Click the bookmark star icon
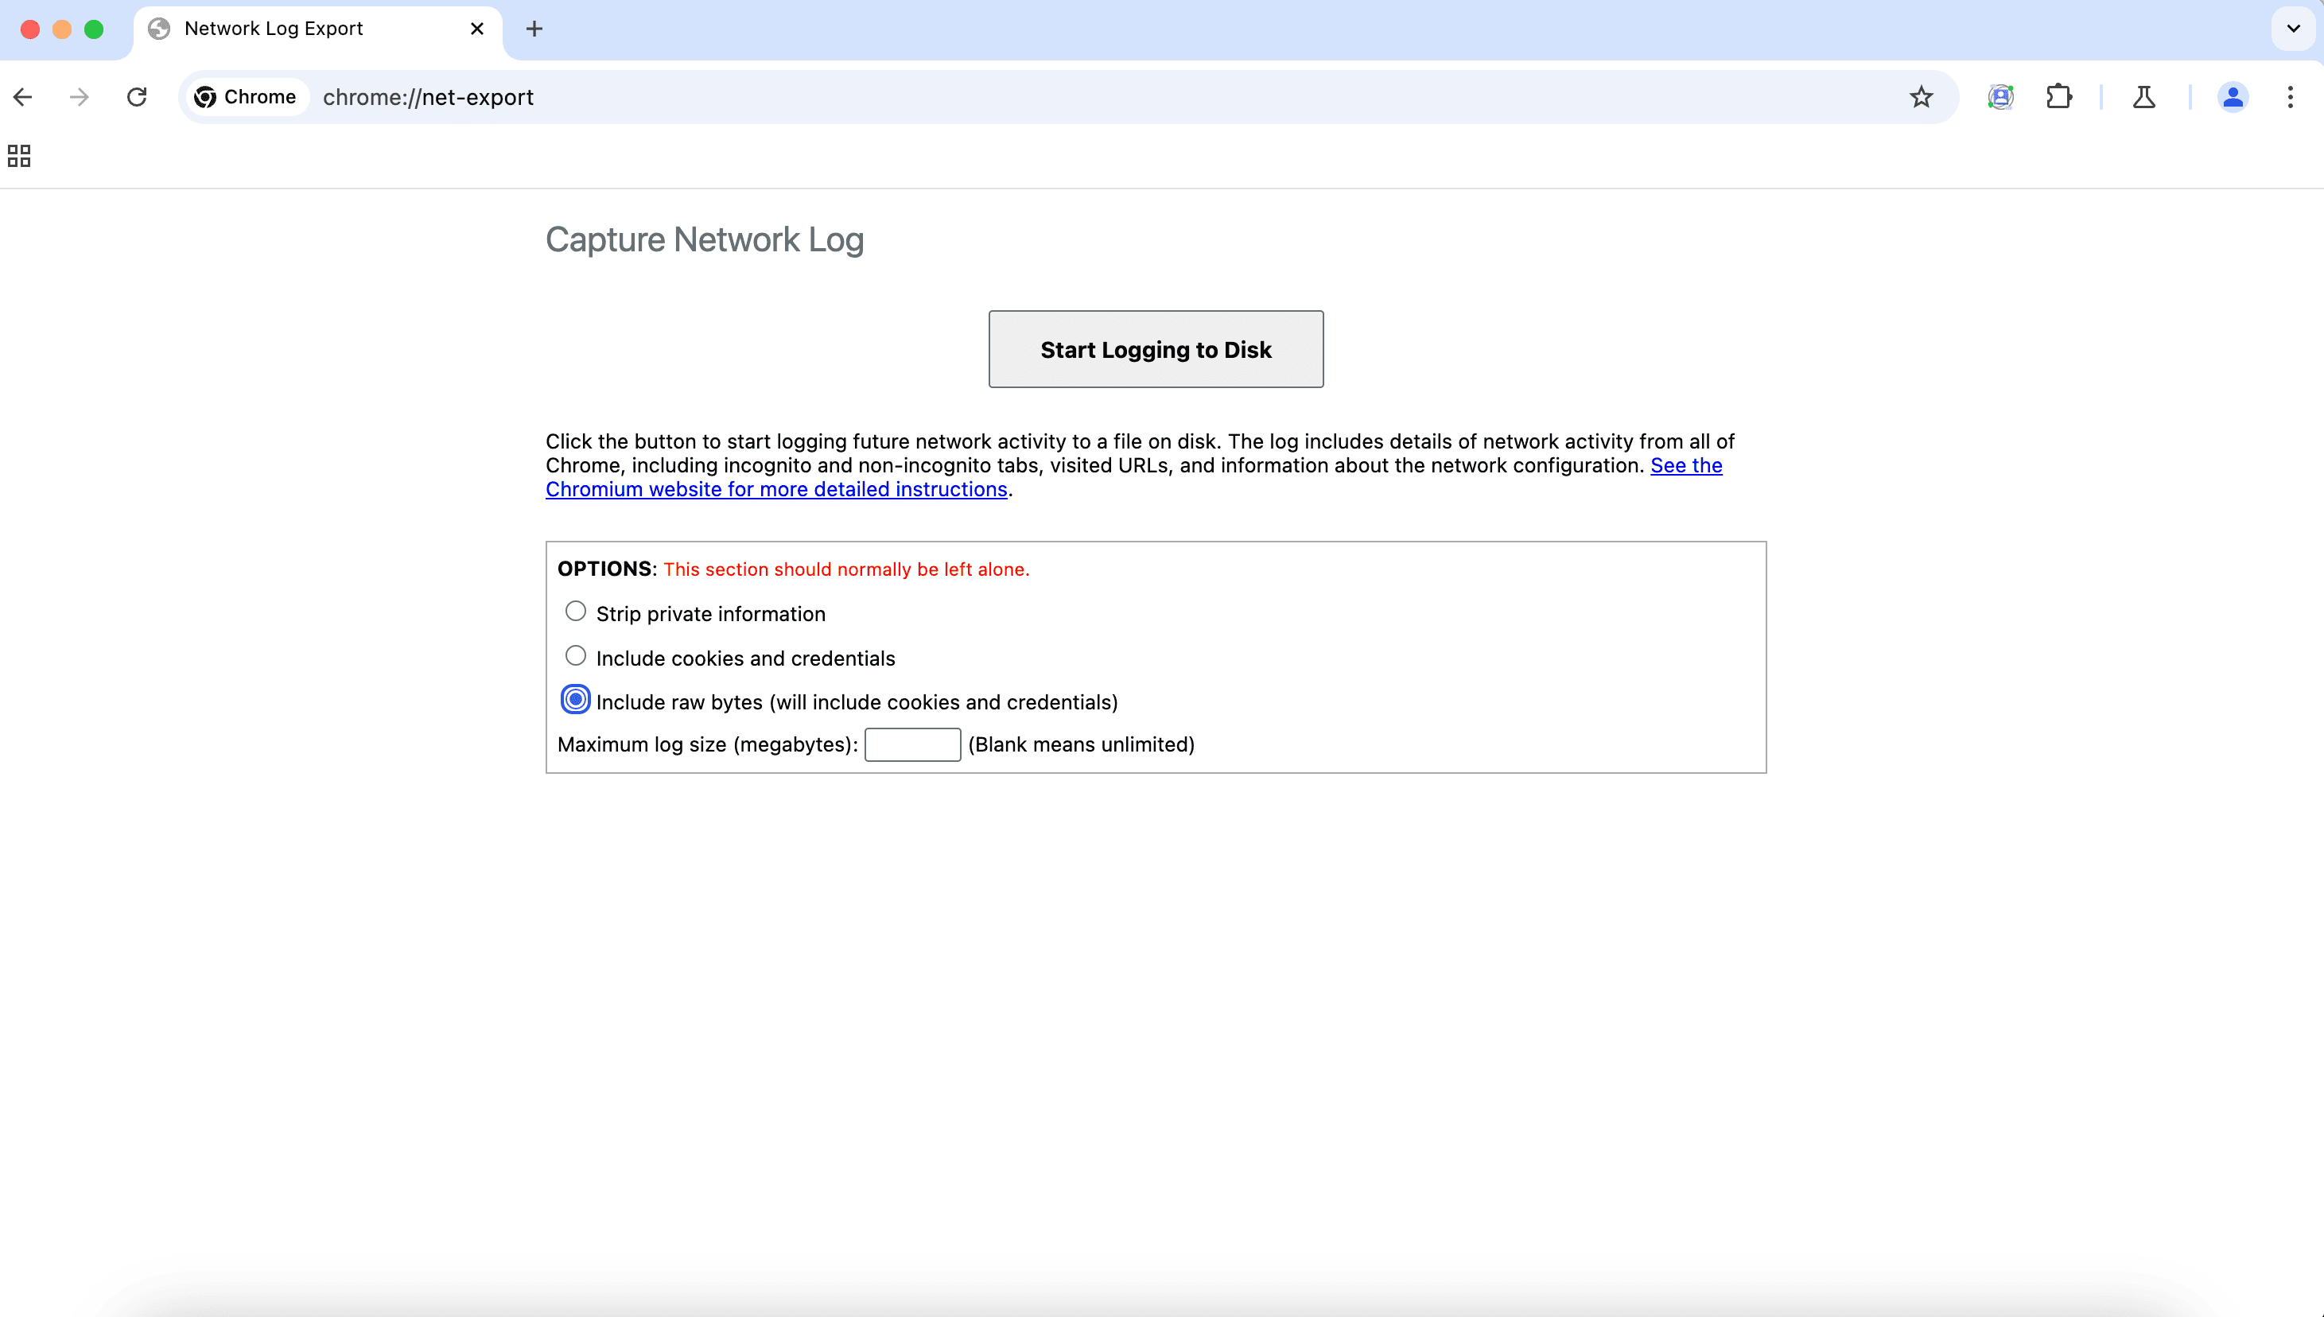The image size is (2324, 1317). [1922, 95]
